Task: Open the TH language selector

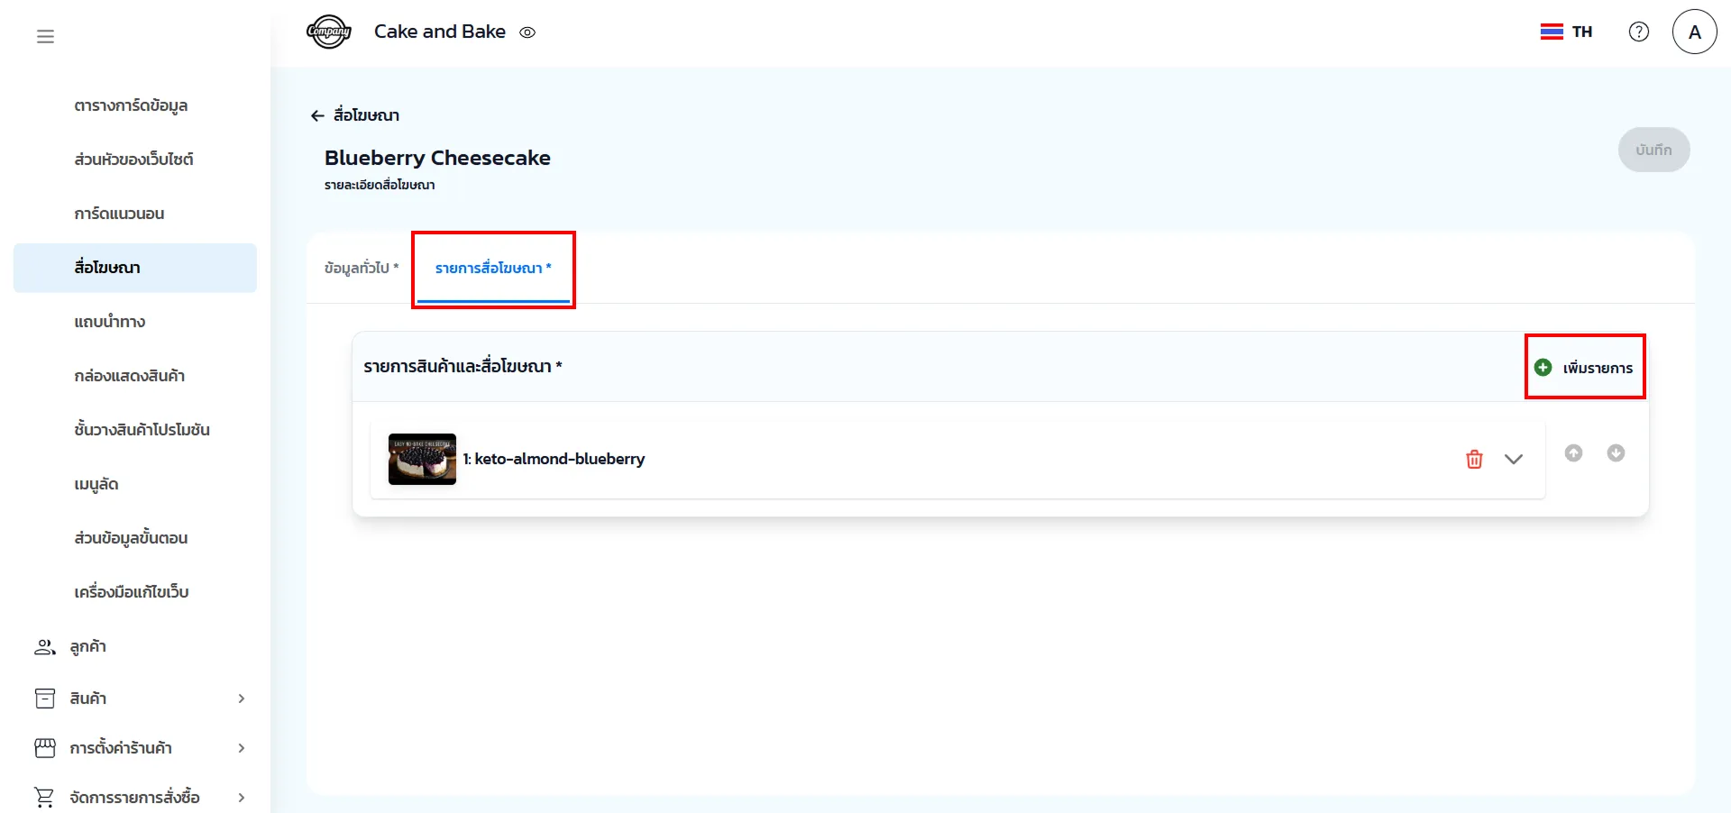Action: (1566, 32)
